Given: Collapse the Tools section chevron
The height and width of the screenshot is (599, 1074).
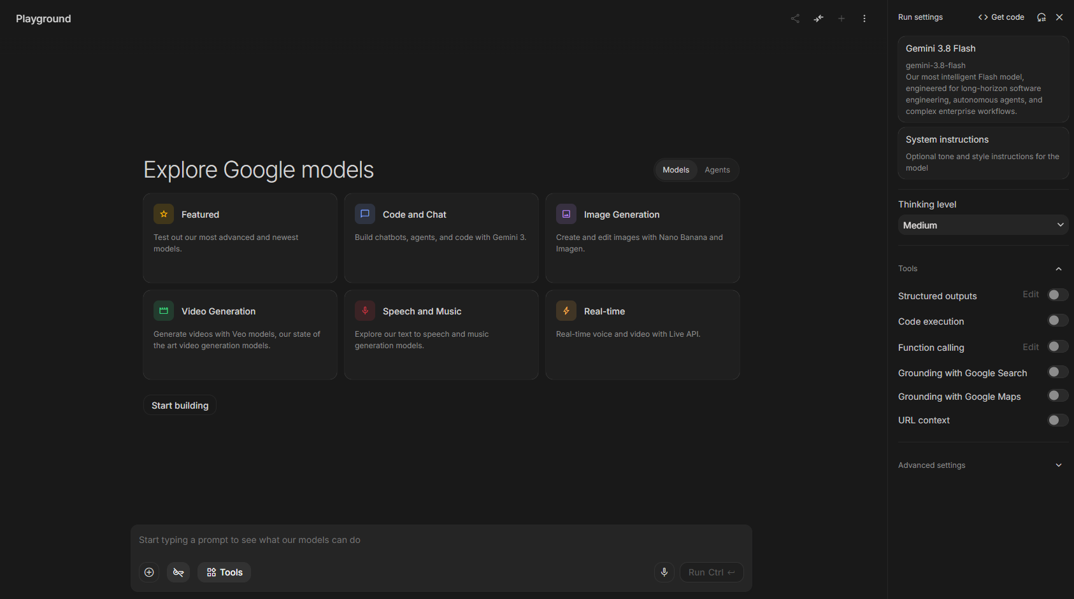Looking at the screenshot, I should (x=1059, y=269).
